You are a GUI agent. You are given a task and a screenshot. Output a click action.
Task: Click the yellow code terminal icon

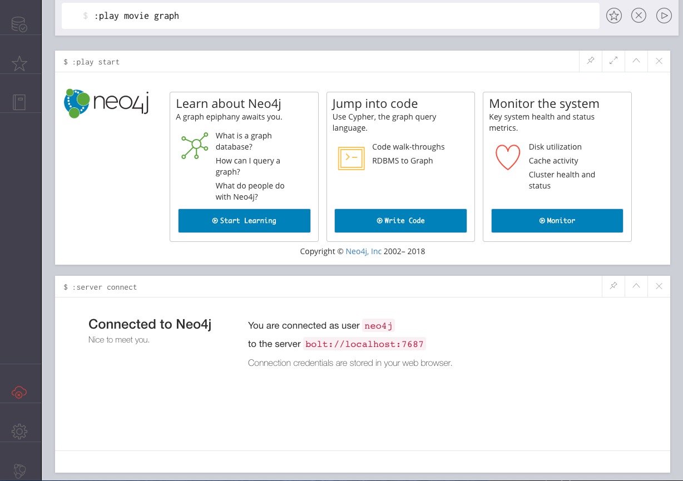coord(352,157)
